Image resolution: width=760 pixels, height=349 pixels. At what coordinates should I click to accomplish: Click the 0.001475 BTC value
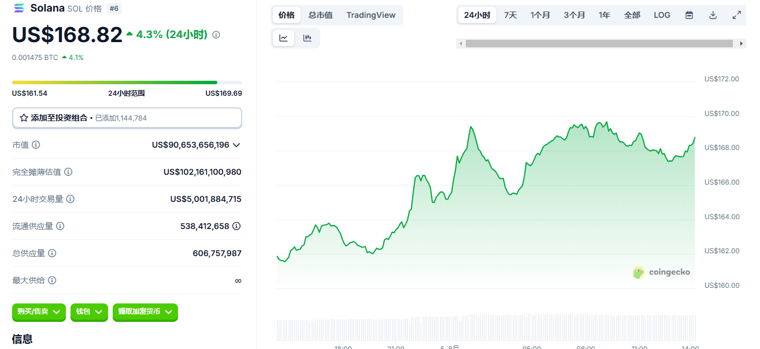pyautogui.click(x=35, y=58)
